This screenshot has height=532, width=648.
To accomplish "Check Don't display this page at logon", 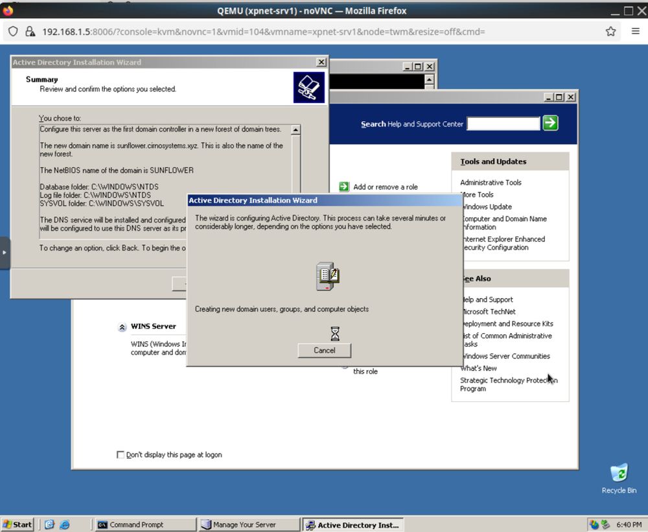I will click(x=121, y=455).
